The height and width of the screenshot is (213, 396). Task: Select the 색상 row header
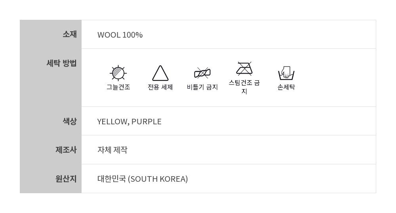point(69,121)
